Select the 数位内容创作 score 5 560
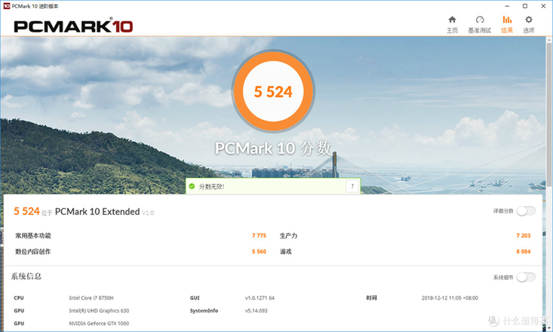Viewport: 553px width, 332px height. click(259, 251)
